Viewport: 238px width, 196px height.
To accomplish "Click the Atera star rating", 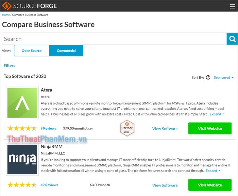I will pos(22,128).
